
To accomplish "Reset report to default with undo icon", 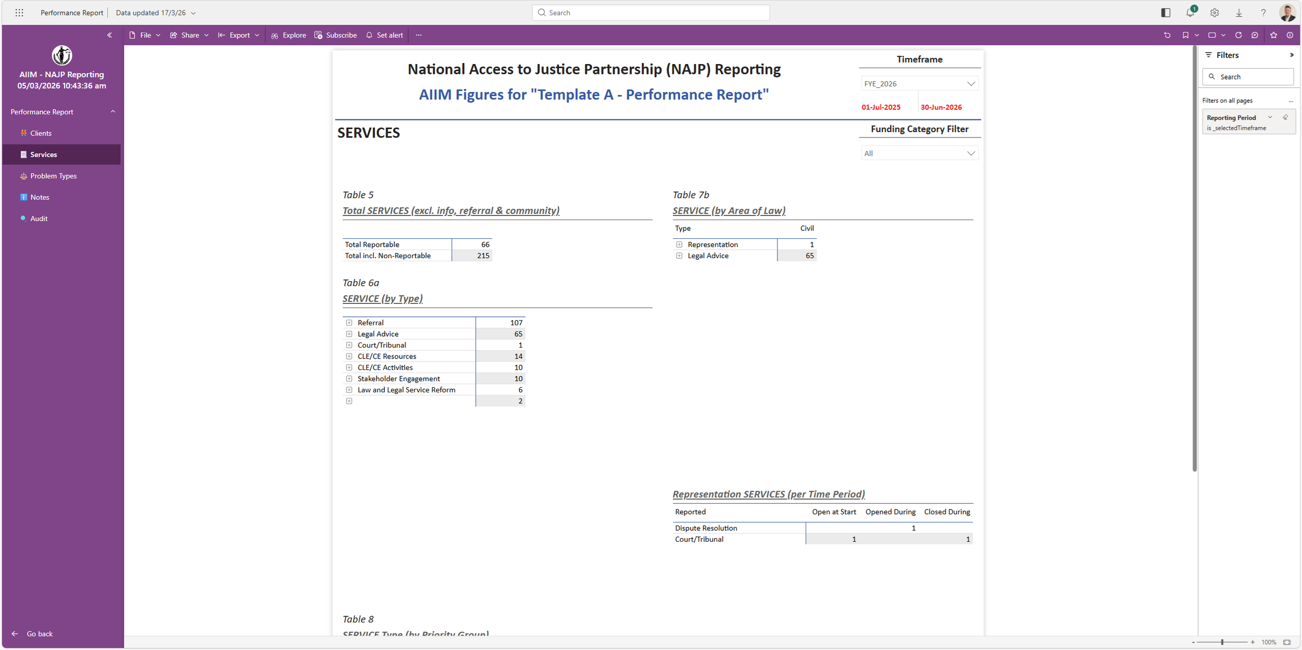I will coord(1167,35).
